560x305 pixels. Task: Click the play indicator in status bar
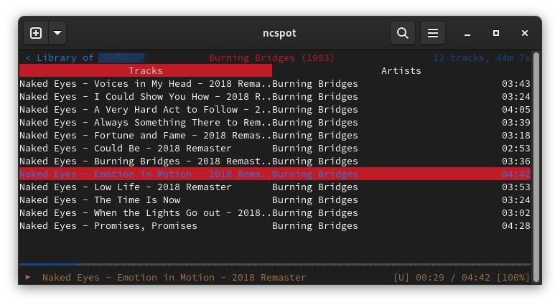pyautogui.click(x=28, y=277)
